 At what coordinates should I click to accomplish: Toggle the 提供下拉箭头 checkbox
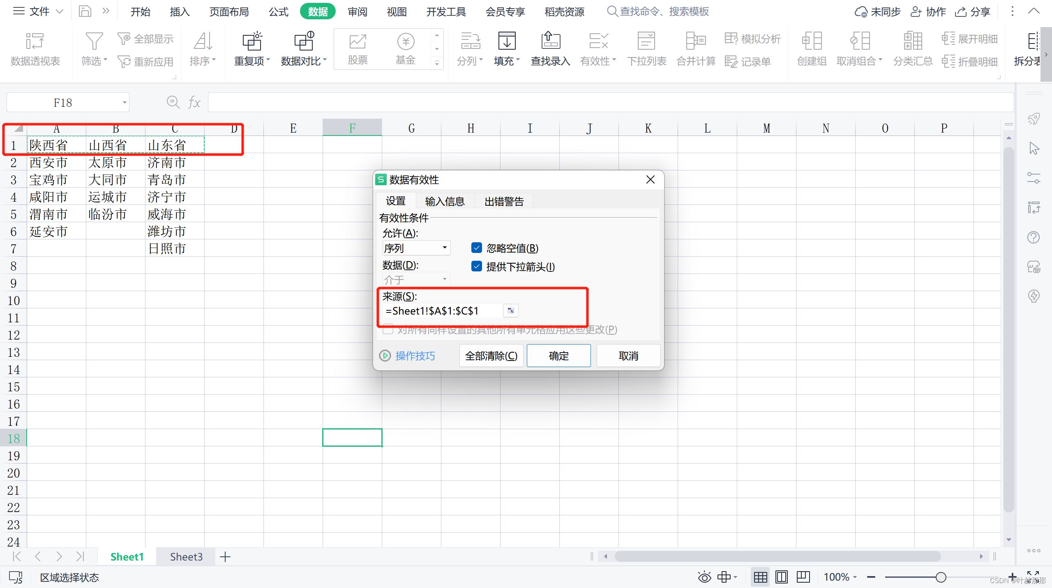point(477,266)
